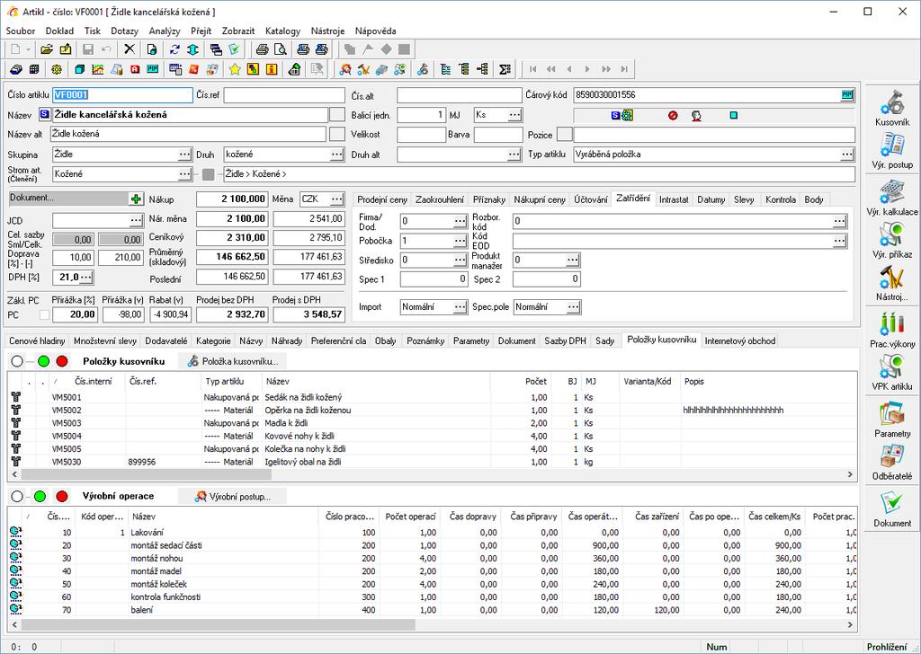Click the Položka kusovníku... button
The height and width of the screenshot is (654, 921).
coord(233,361)
